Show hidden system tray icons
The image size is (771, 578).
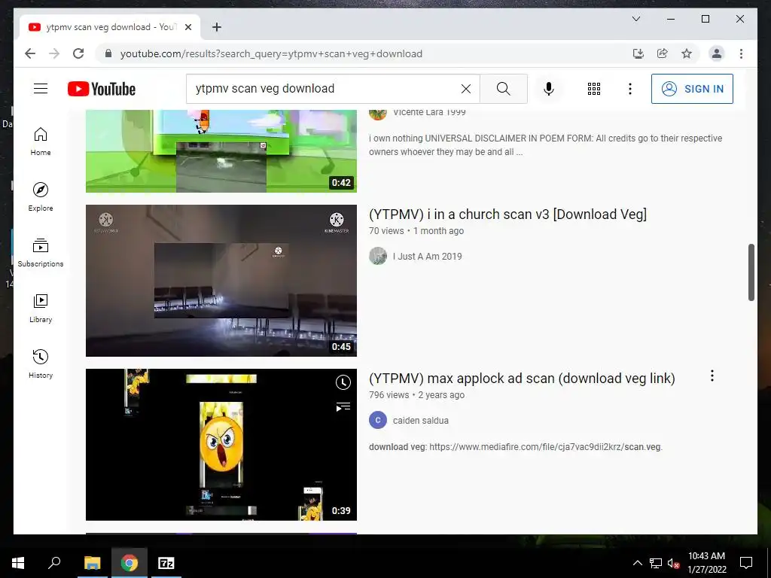(x=637, y=563)
